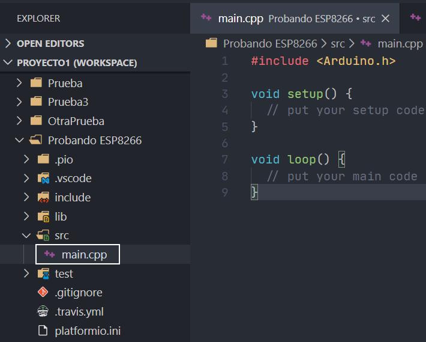This screenshot has height=342, width=426.
Task: Select the Prueba3 folder label
Action: coord(68,102)
